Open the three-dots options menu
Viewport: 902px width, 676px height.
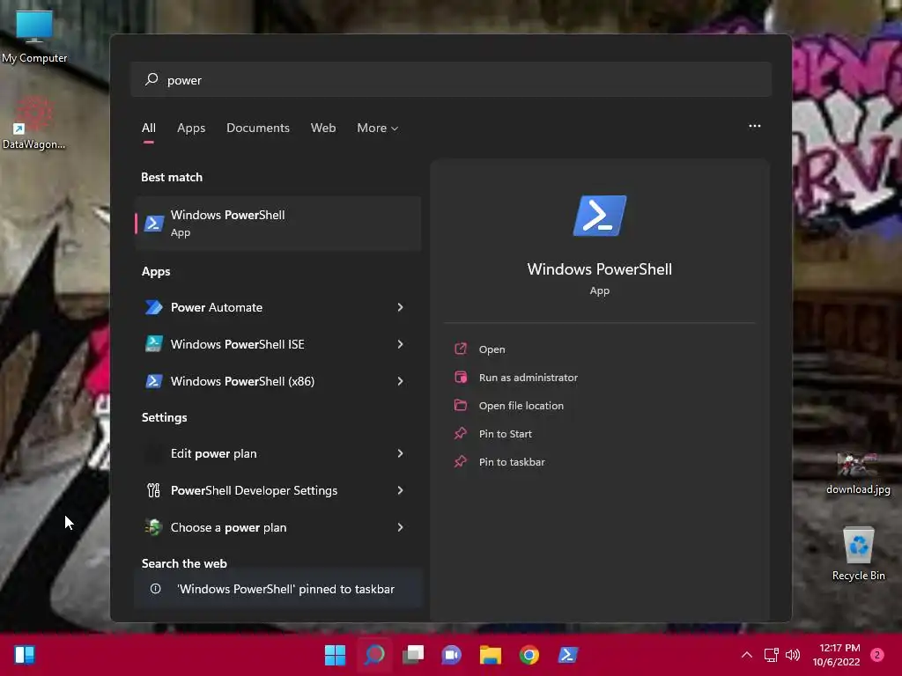[x=754, y=126]
